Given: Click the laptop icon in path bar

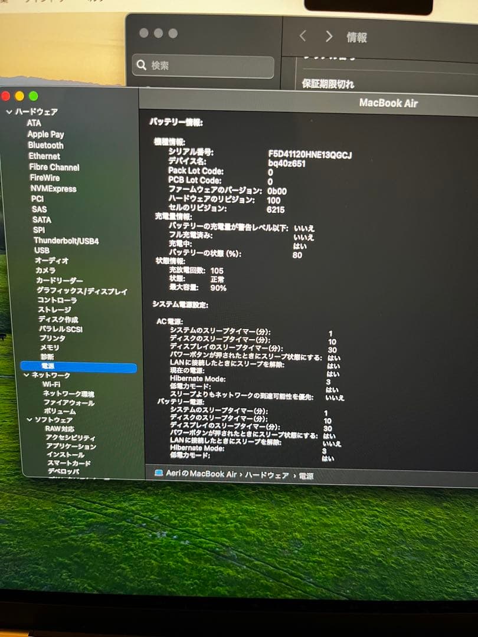Looking at the screenshot, I should (158, 474).
